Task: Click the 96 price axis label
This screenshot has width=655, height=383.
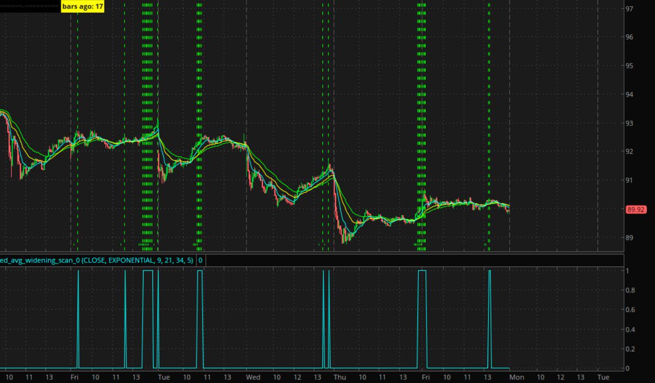Action: point(629,37)
